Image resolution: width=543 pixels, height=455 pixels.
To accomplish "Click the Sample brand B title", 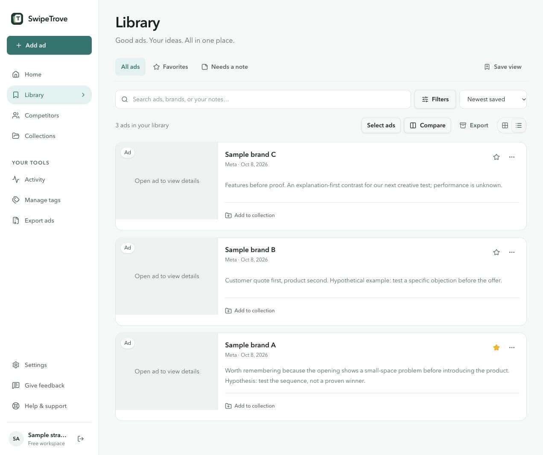I will click(x=250, y=250).
